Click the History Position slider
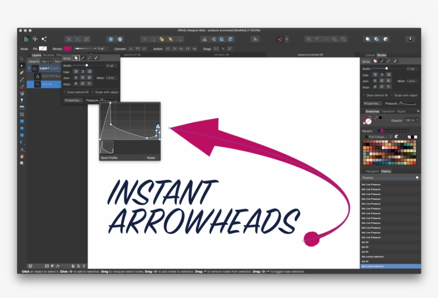 (x=397, y=178)
